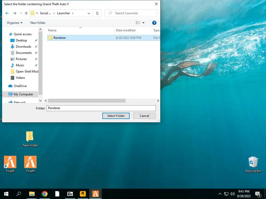Cancel the folder selection dialog

144,116
